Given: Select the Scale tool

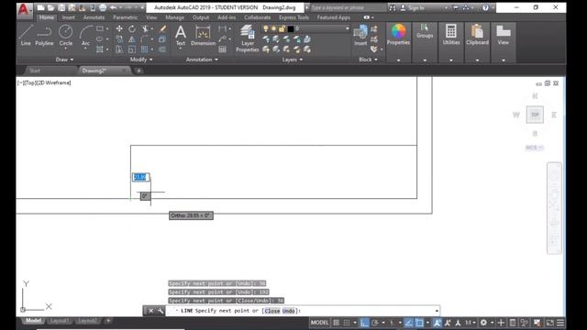Looking at the screenshot, I should pyautogui.click(x=132, y=49).
